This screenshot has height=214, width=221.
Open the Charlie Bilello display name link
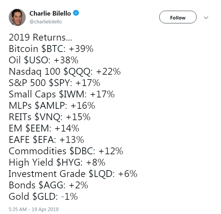[50, 13]
